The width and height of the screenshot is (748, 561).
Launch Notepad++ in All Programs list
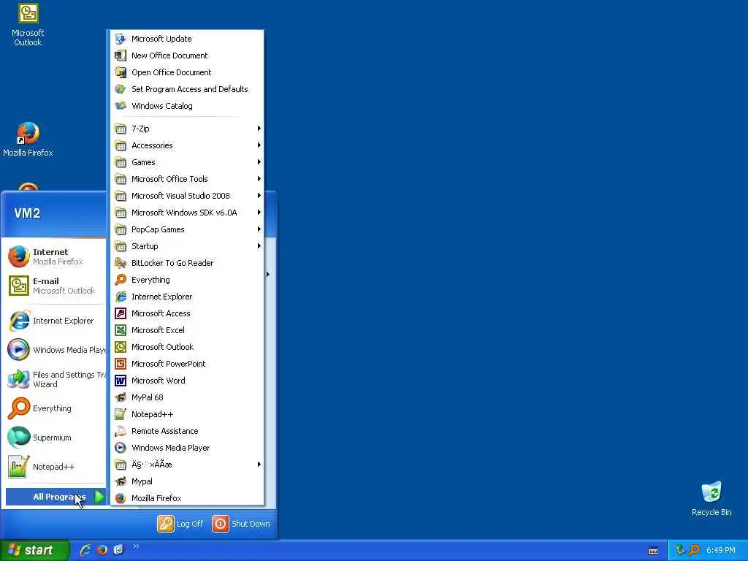187,414
